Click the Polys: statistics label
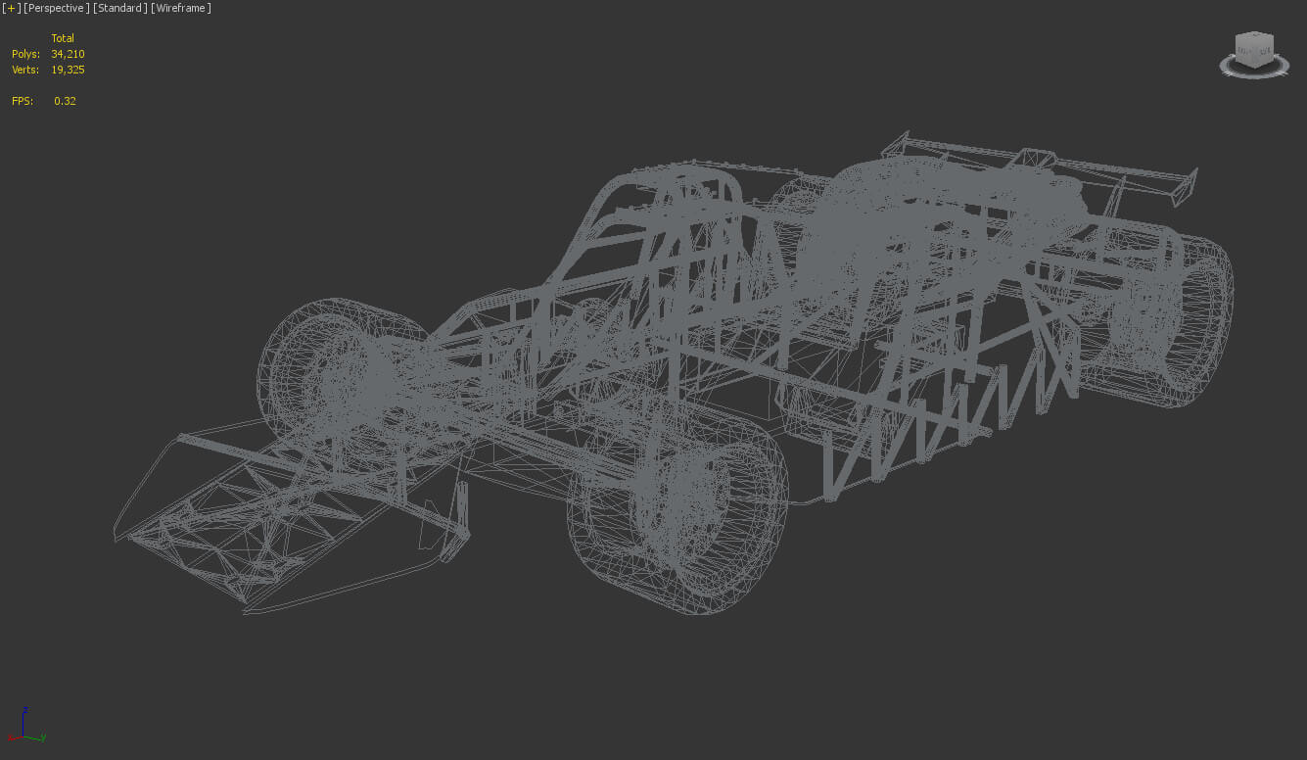This screenshot has width=1307, height=760. pyautogui.click(x=25, y=54)
